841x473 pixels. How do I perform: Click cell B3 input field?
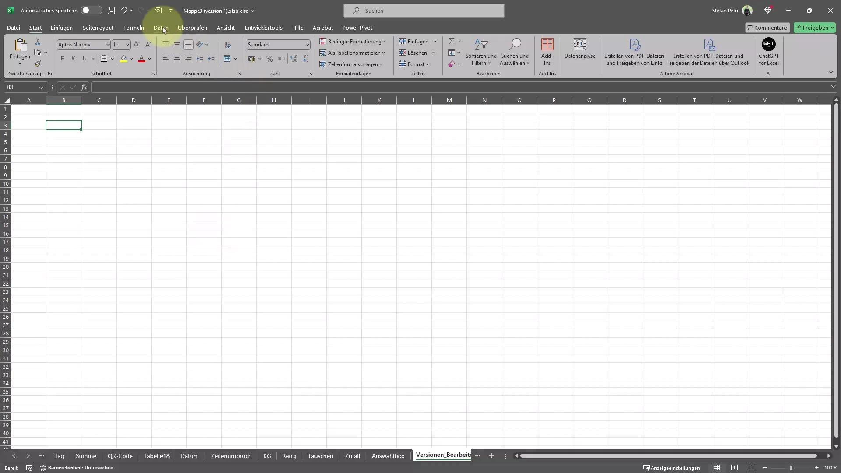[63, 125]
